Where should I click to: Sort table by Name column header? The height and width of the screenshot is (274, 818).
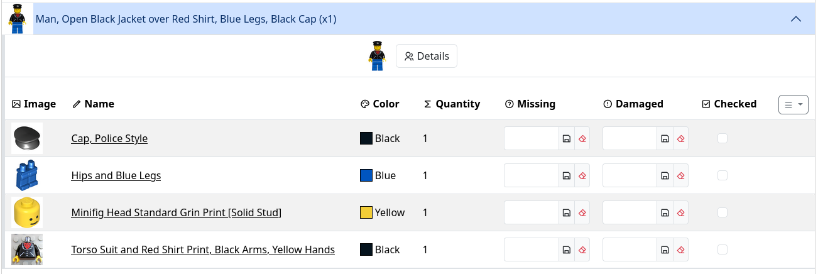point(99,104)
